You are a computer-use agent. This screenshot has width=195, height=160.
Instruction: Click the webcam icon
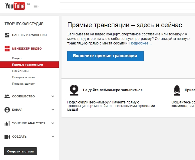pyautogui.click(x=74, y=90)
